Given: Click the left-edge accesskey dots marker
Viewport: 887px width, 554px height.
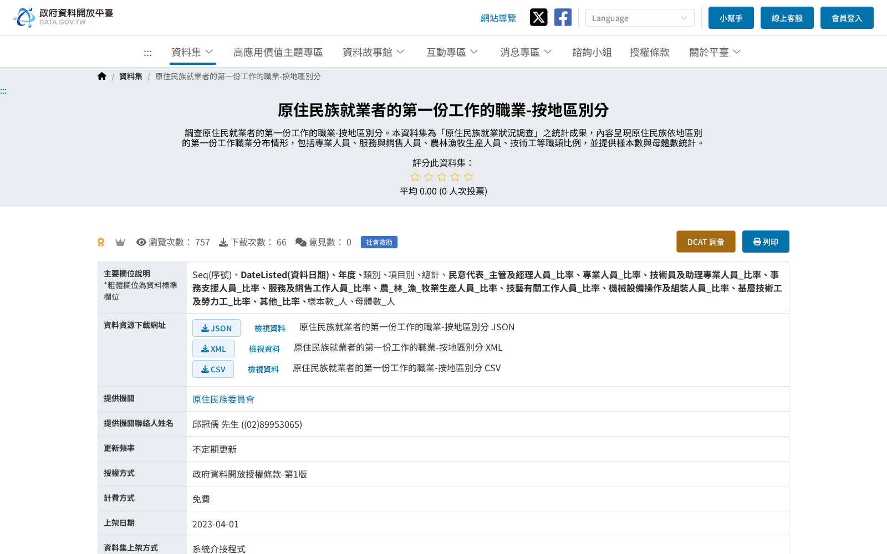Looking at the screenshot, I should (x=3, y=91).
